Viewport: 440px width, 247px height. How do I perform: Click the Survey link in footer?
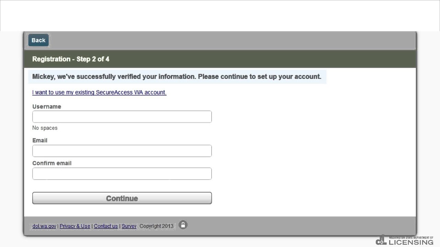(x=129, y=226)
